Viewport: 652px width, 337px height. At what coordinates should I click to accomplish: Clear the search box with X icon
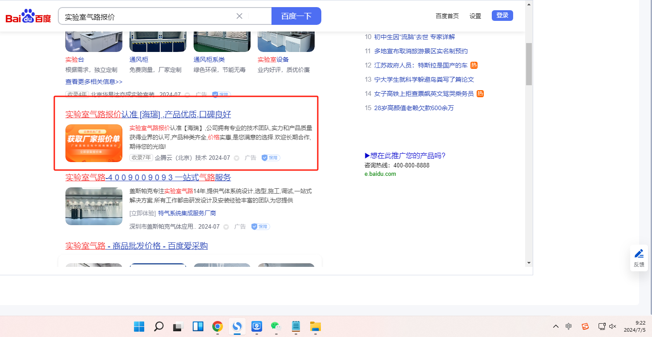[239, 16]
